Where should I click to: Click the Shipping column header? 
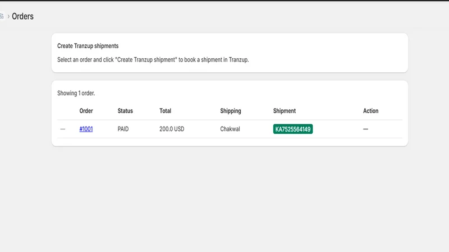[231, 111]
